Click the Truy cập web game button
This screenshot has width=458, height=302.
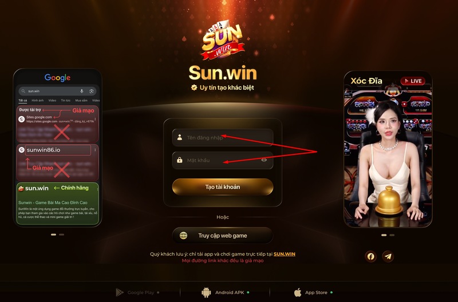click(x=223, y=236)
